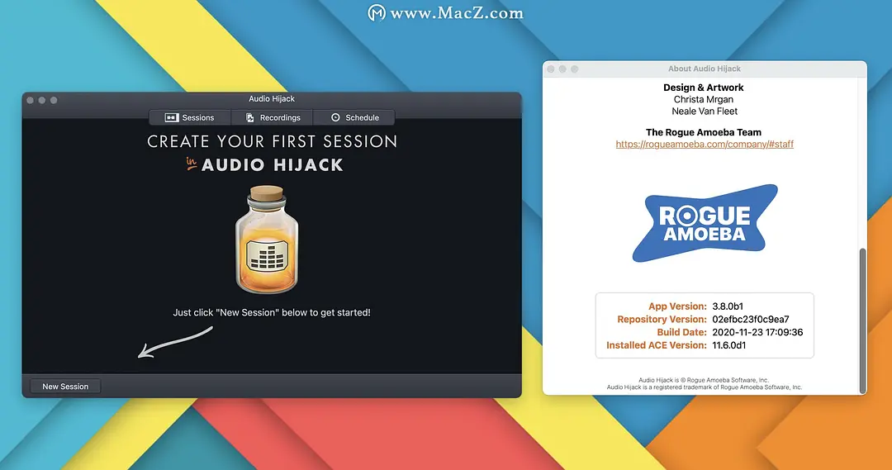Close the Audio Hijack main window
This screenshot has height=470, width=892.
31,100
